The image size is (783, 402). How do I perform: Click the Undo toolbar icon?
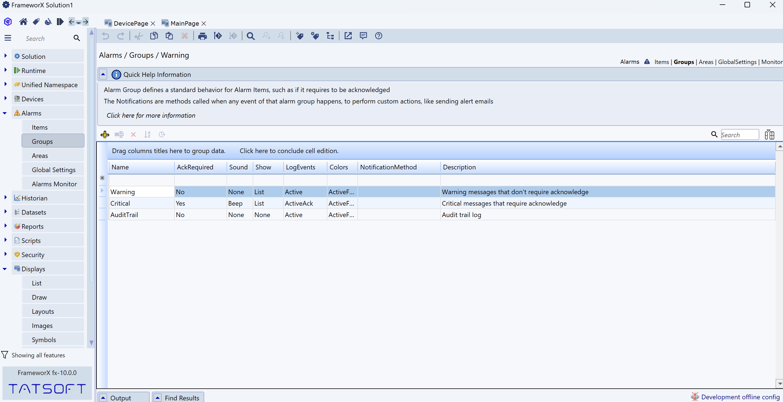tap(105, 36)
